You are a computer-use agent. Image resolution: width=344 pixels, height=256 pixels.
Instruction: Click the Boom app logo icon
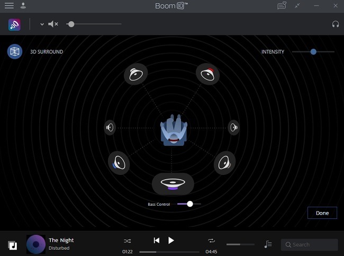tap(14, 24)
